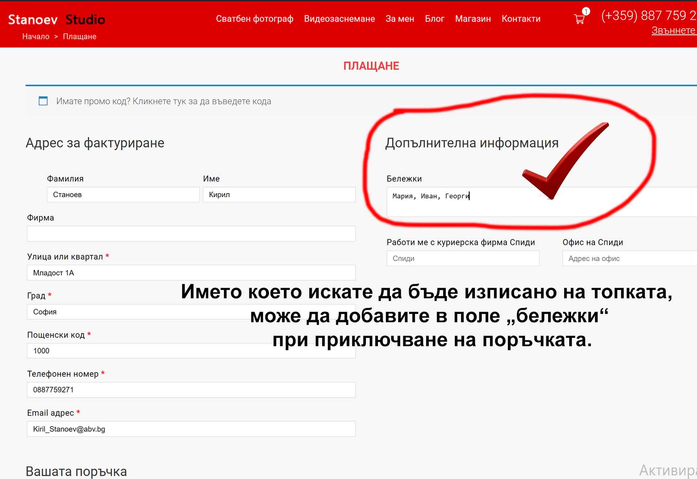This screenshot has height=479, width=697.
Task: Click the Име input field
Action: (x=279, y=195)
